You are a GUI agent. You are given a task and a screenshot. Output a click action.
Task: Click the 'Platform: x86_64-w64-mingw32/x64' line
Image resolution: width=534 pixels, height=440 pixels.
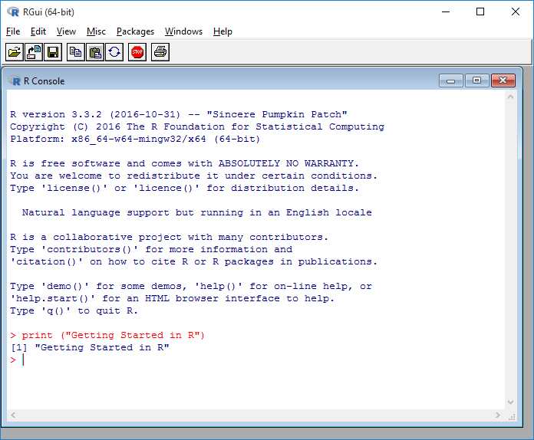coord(135,139)
